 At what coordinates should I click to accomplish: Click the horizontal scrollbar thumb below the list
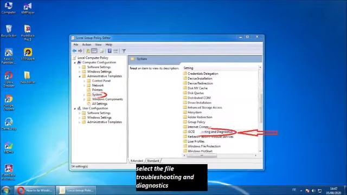click(x=202, y=155)
